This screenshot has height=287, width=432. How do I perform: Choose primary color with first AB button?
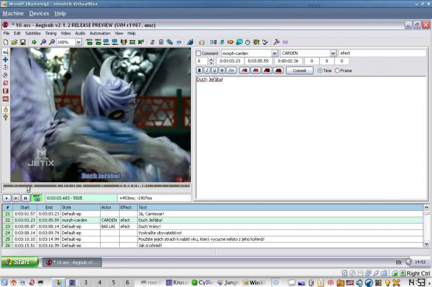coord(244,71)
